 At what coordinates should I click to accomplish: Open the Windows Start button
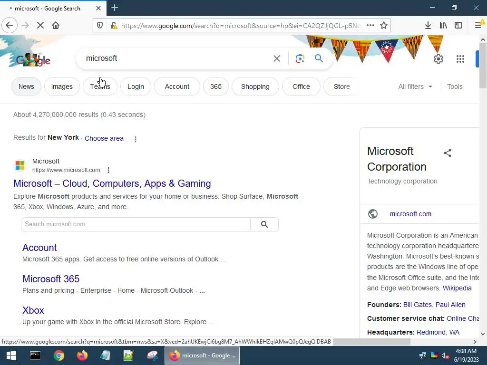(x=11, y=355)
